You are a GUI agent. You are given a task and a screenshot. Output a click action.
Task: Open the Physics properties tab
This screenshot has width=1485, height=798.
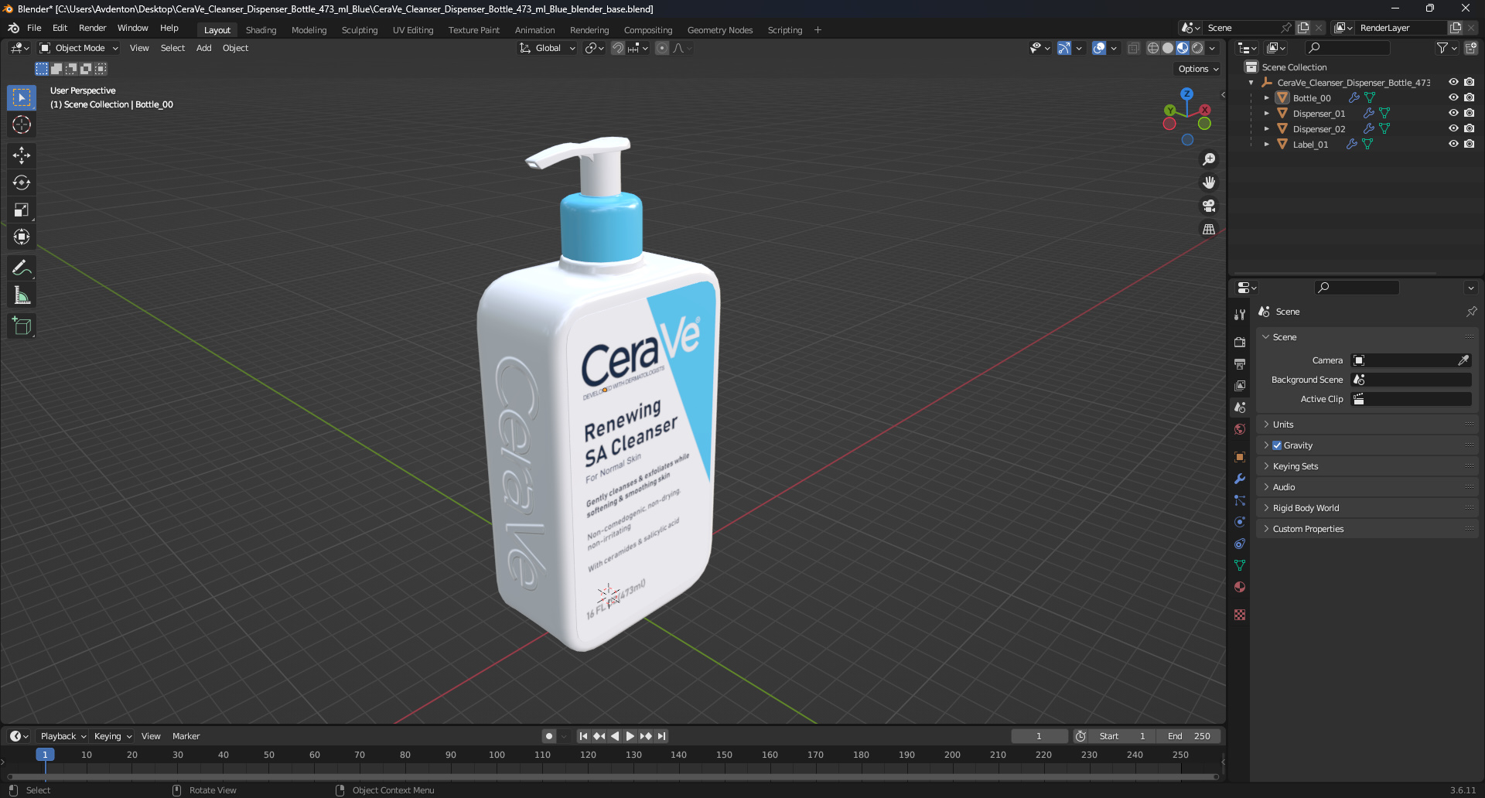1240,522
